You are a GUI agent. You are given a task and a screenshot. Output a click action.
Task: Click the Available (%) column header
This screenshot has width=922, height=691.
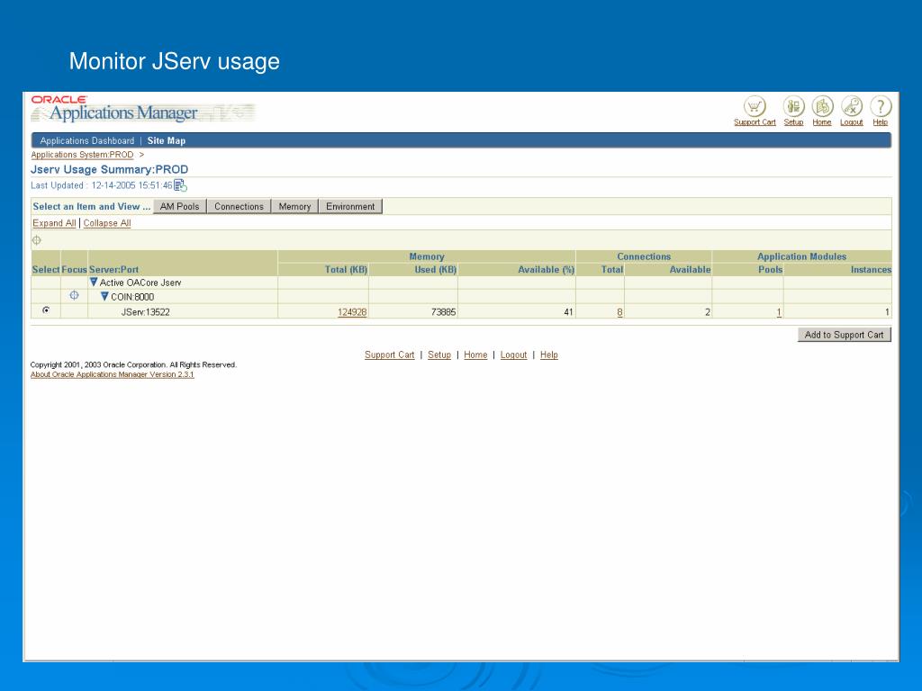546,270
